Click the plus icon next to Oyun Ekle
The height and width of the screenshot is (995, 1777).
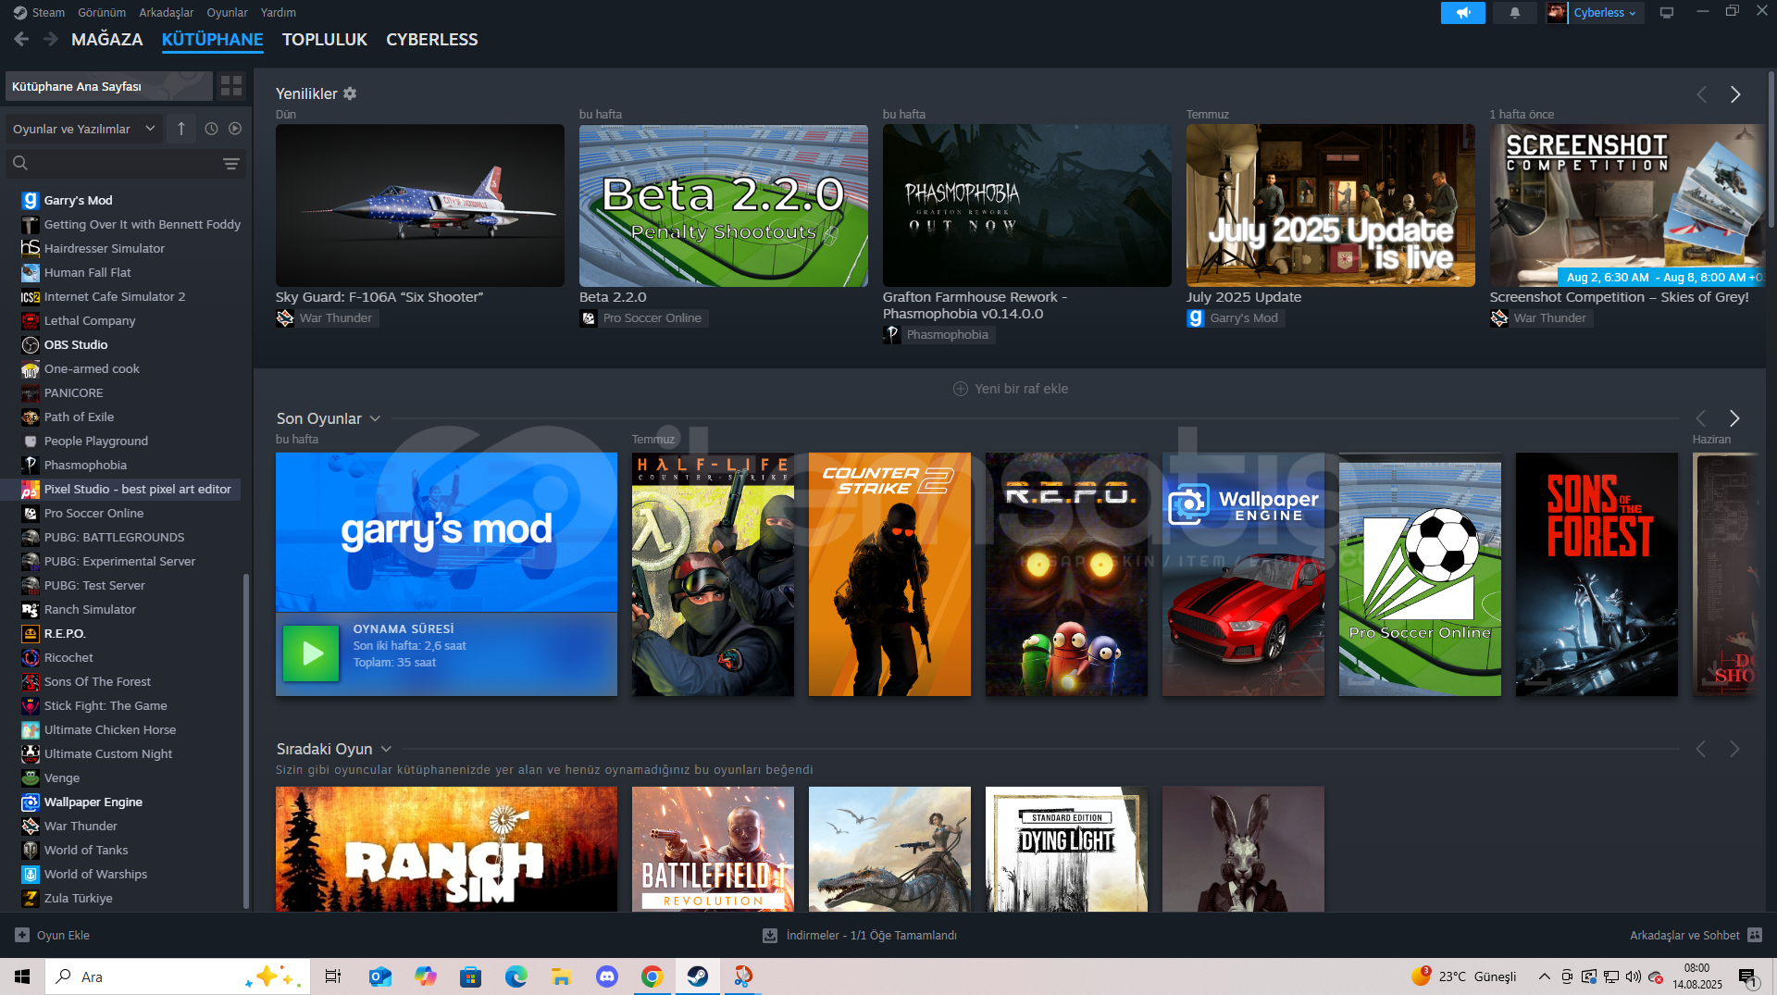tap(22, 935)
